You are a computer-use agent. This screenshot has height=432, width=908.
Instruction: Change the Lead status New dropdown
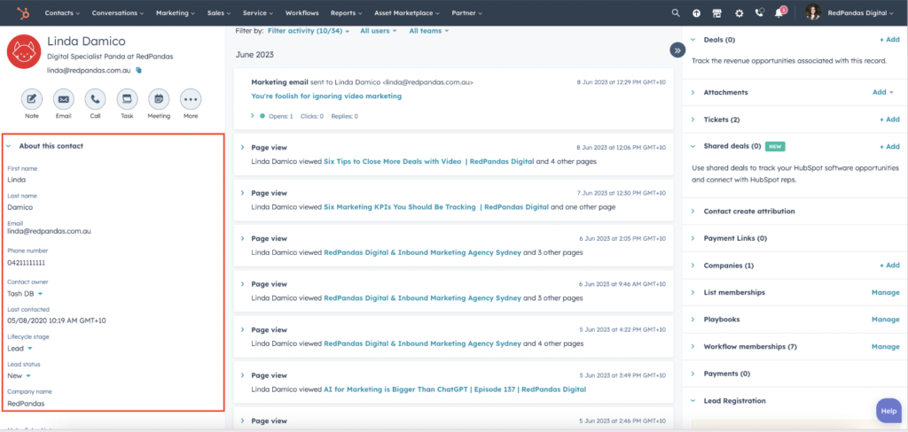tap(20, 375)
